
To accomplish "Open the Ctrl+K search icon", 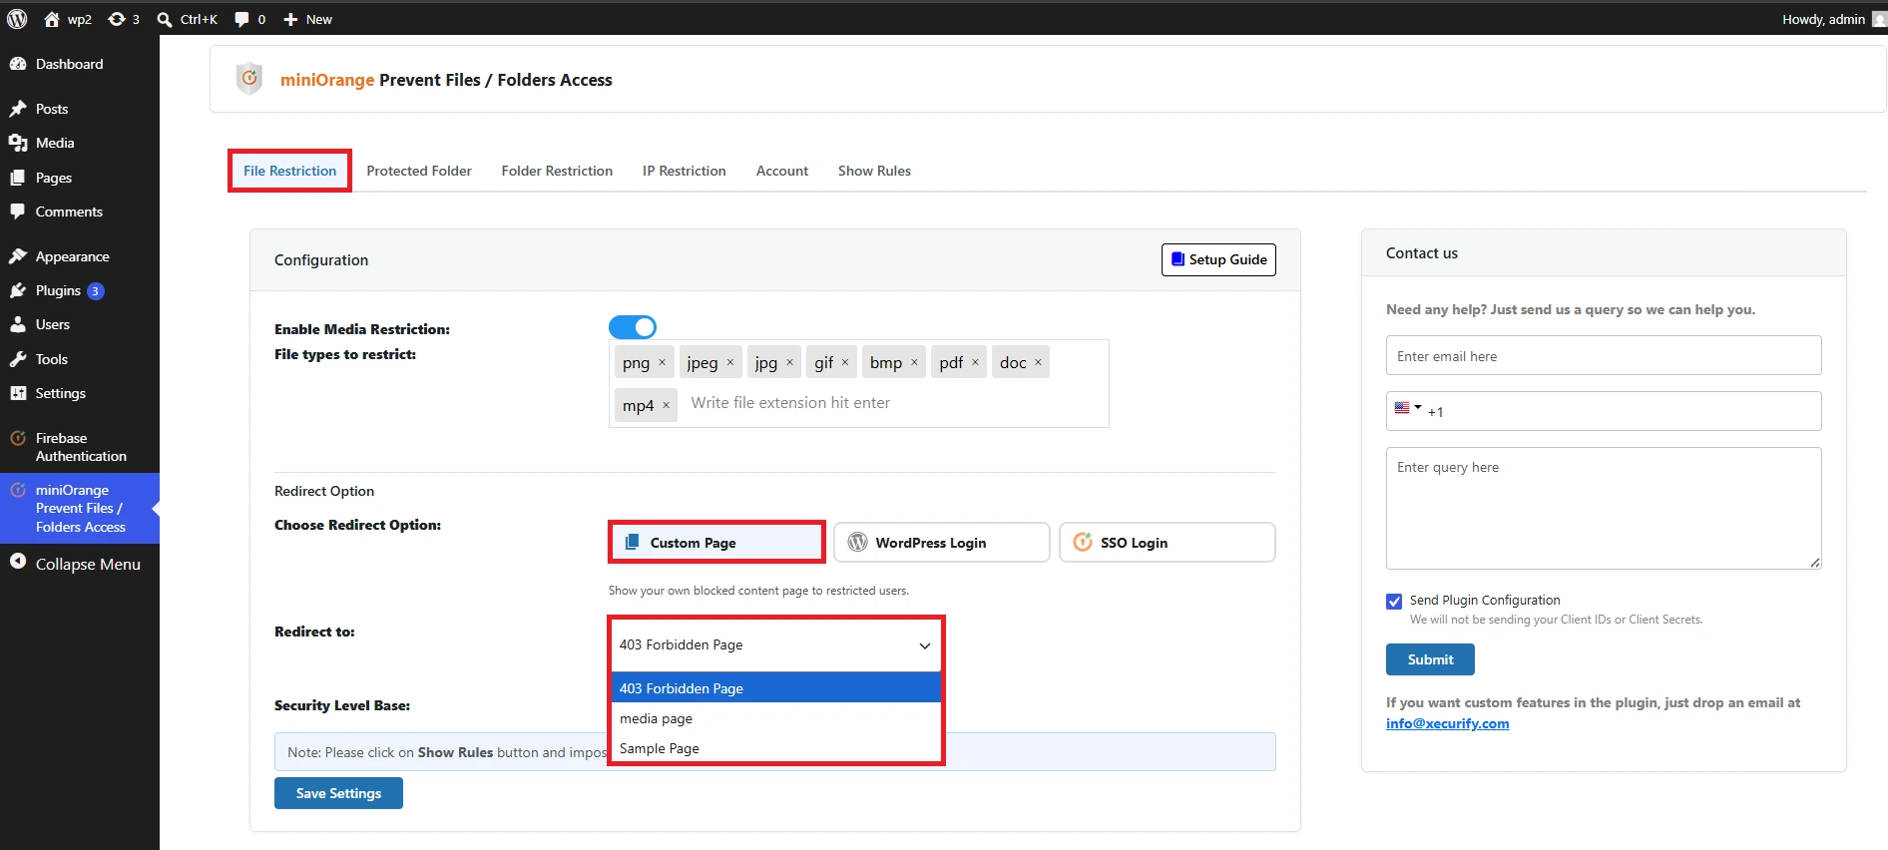I will pos(165,19).
